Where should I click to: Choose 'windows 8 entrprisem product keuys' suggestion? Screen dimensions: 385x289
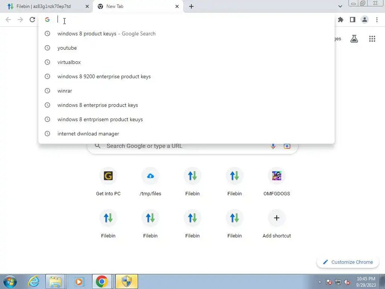(x=186, y=119)
